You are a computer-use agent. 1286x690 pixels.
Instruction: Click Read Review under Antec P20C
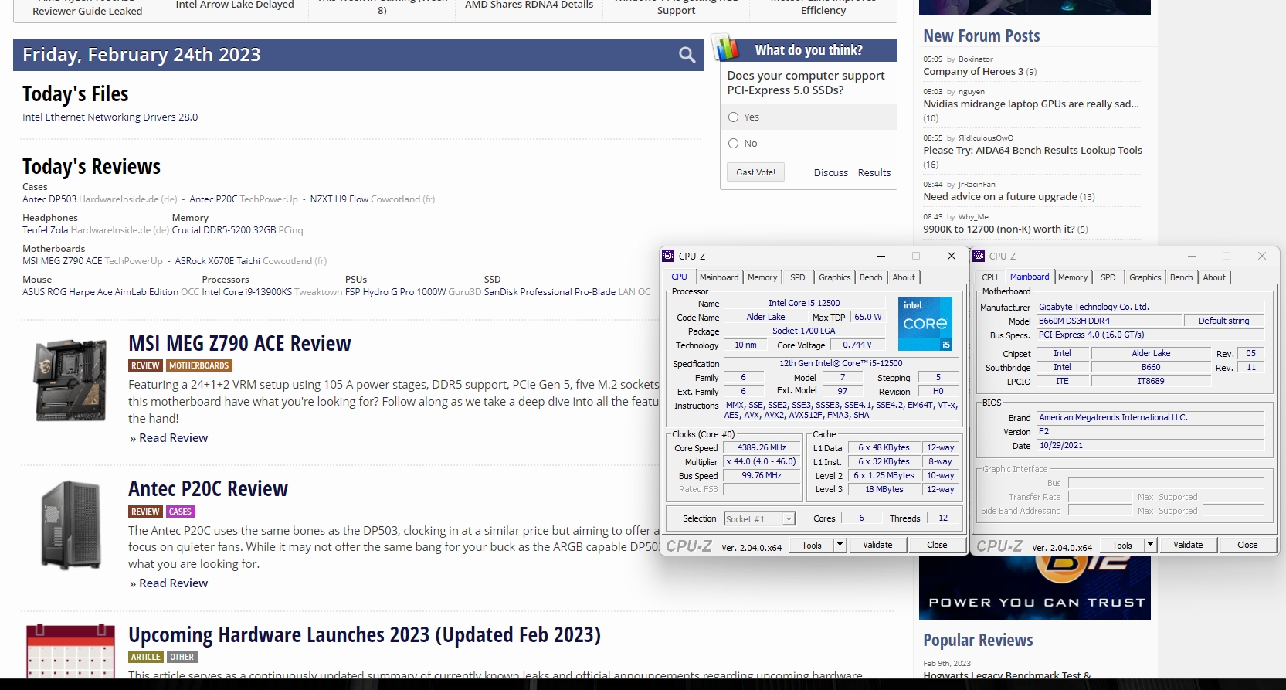(x=173, y=583)
